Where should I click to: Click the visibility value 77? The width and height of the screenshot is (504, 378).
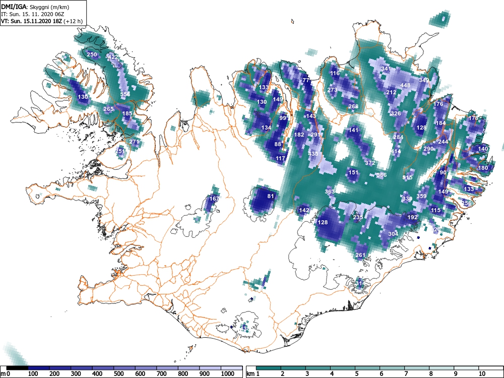tap(306, 80)
